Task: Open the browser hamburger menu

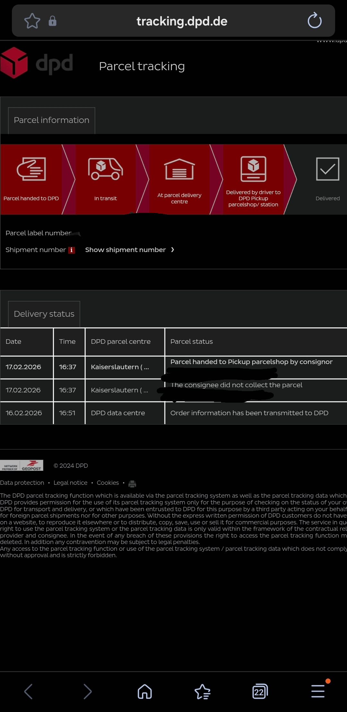Action: pyautogui.click(x=318, y=691)
